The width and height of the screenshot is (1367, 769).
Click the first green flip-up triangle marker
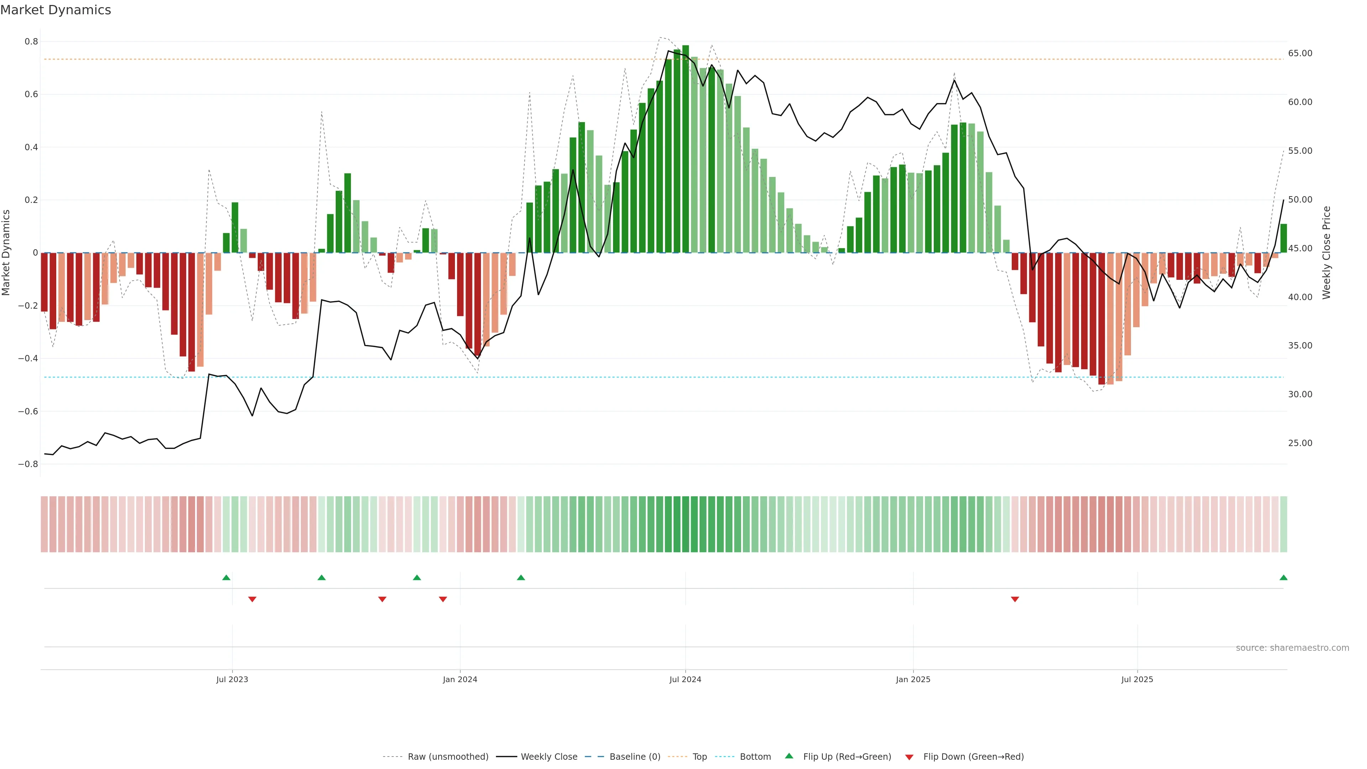226,577
